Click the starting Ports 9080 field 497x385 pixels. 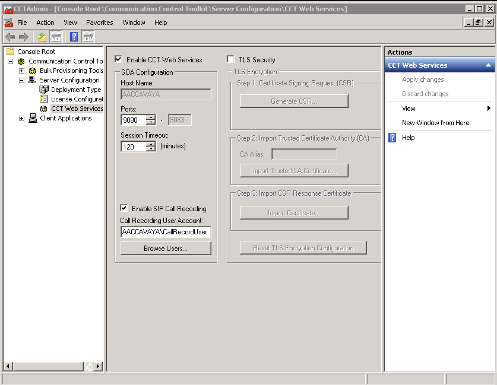[134, 120]
